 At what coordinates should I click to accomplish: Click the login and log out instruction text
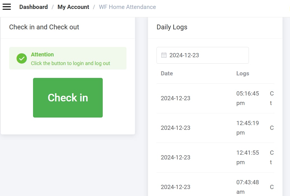point(71,63)
